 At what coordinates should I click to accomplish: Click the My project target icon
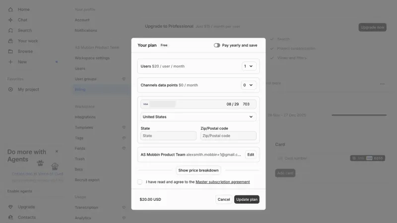click(10, 90)
